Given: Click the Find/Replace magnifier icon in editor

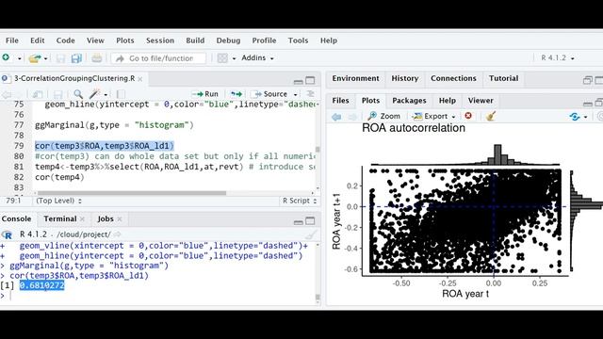Looking at the screenshot, I should (78, 94).
